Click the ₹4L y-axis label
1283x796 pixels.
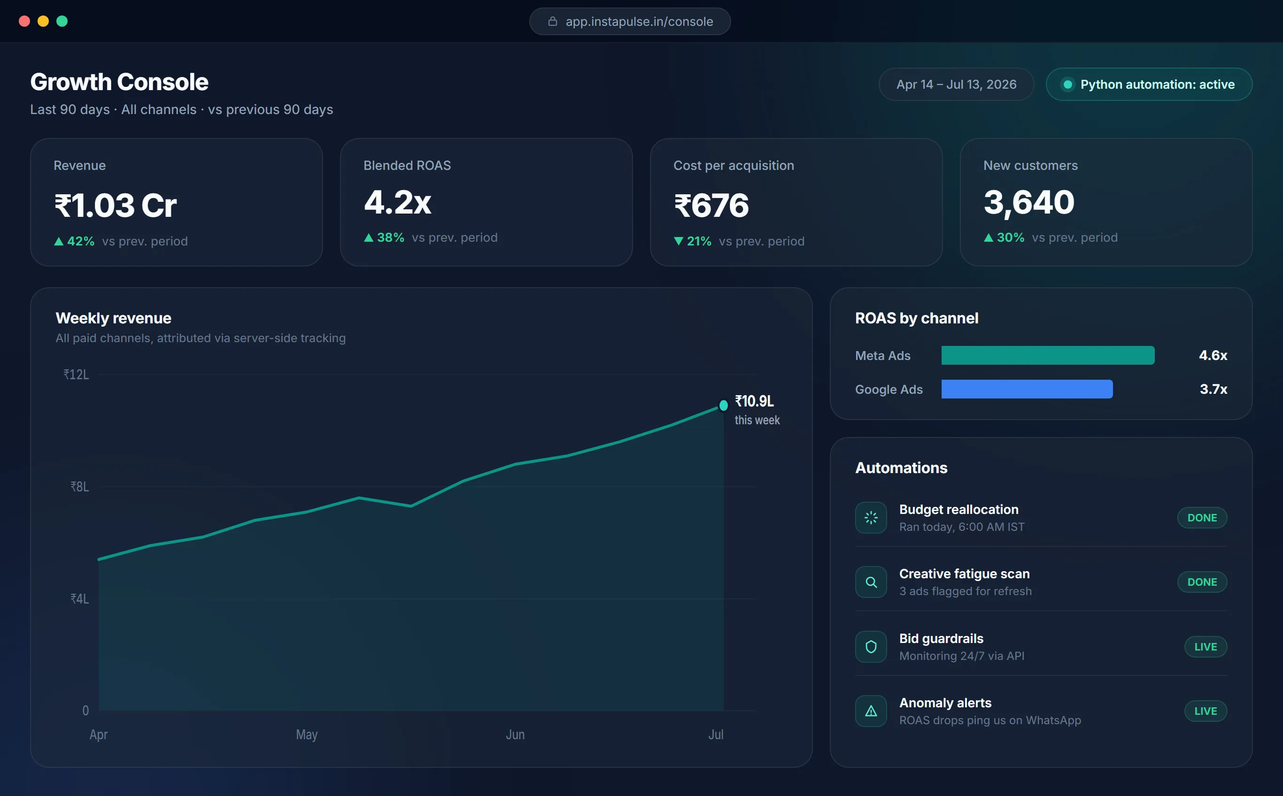click(80, 598)
